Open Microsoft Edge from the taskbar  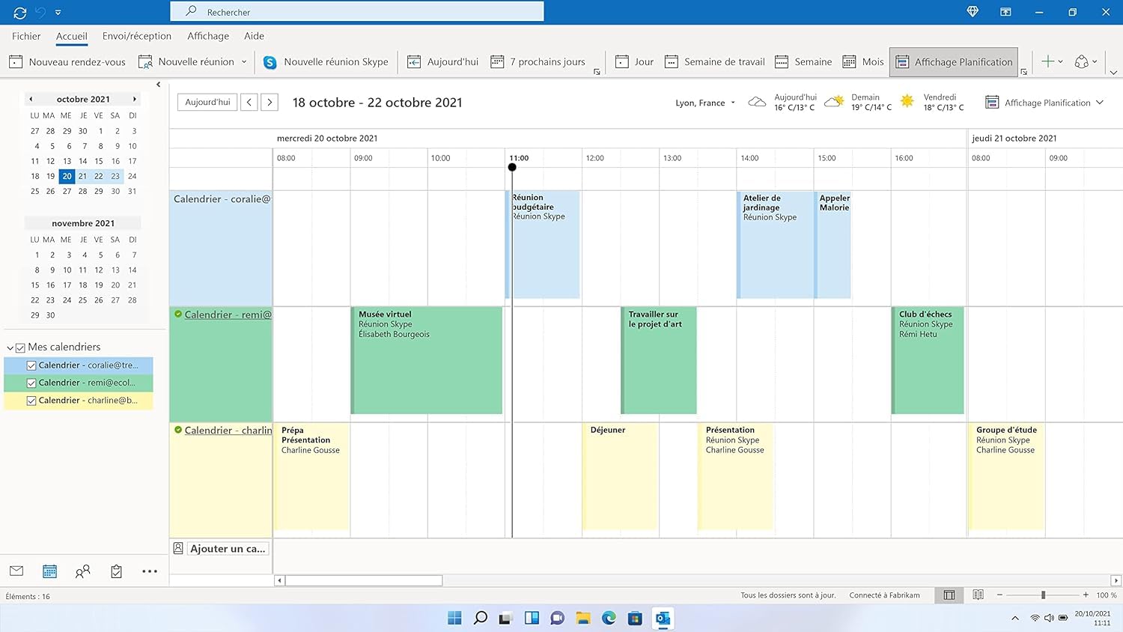click(x=609, y=618)
